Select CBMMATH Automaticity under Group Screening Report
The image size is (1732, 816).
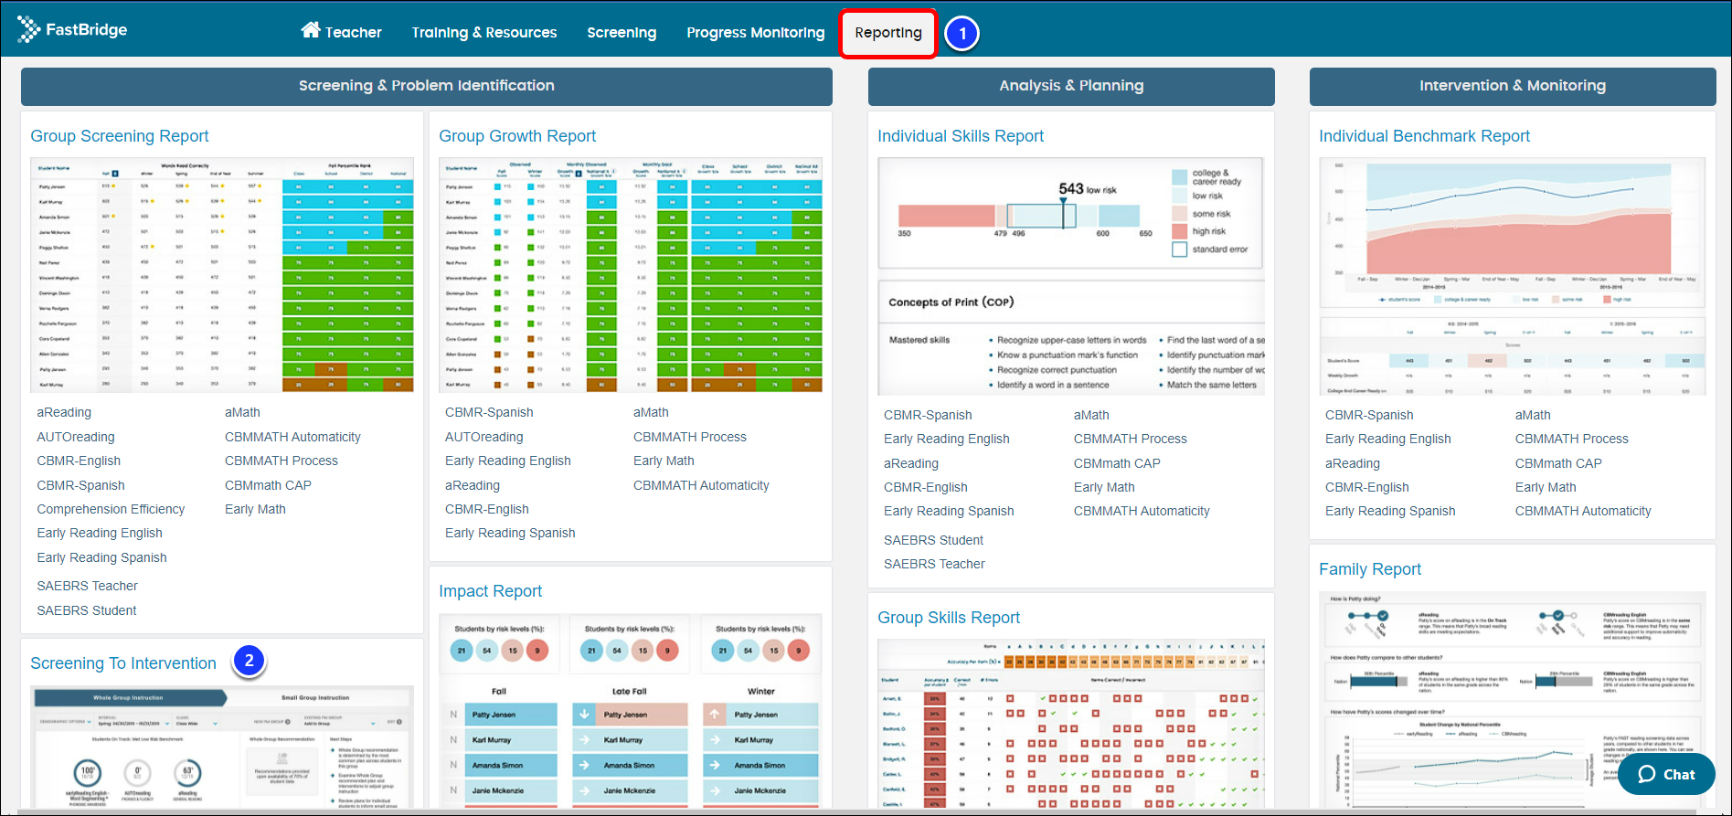[292, 437]
